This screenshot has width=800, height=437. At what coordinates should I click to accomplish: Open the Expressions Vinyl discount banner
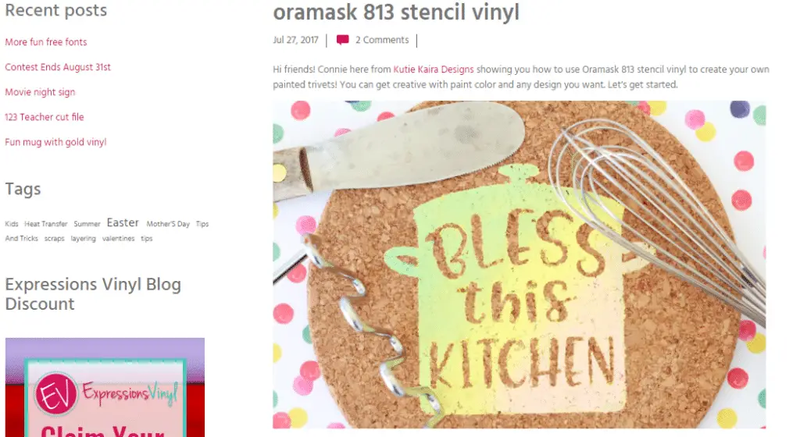(105, 387)
